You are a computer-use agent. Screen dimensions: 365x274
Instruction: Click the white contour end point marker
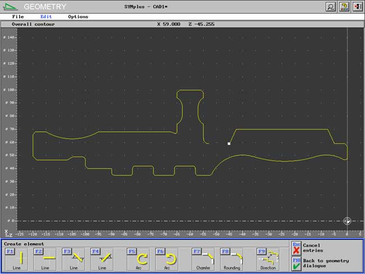(229, 144)
